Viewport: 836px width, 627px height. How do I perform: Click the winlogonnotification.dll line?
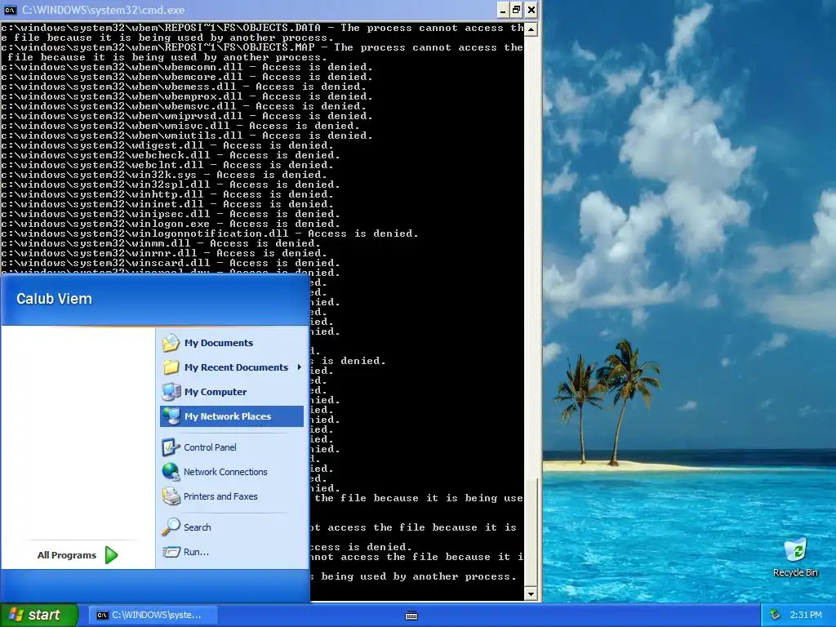[210, 233]
